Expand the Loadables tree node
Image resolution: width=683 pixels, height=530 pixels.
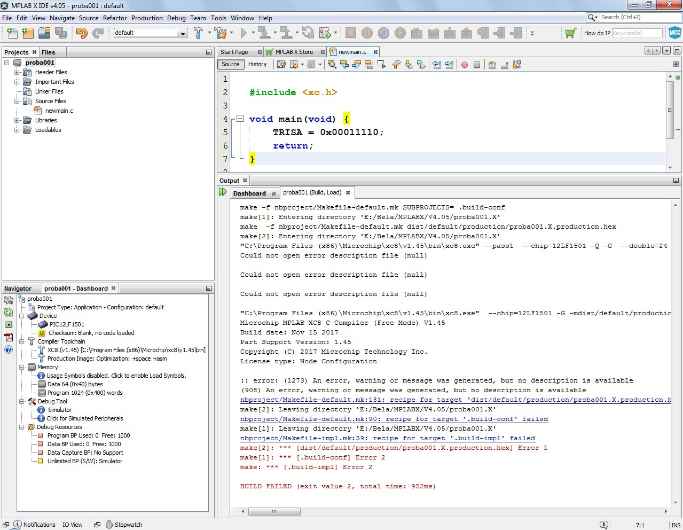17,130
